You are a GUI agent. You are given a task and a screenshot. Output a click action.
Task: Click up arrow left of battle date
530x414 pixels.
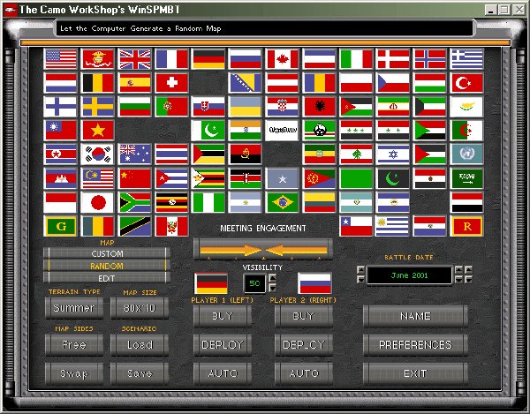pyautogui.click(x=361, y=270)
